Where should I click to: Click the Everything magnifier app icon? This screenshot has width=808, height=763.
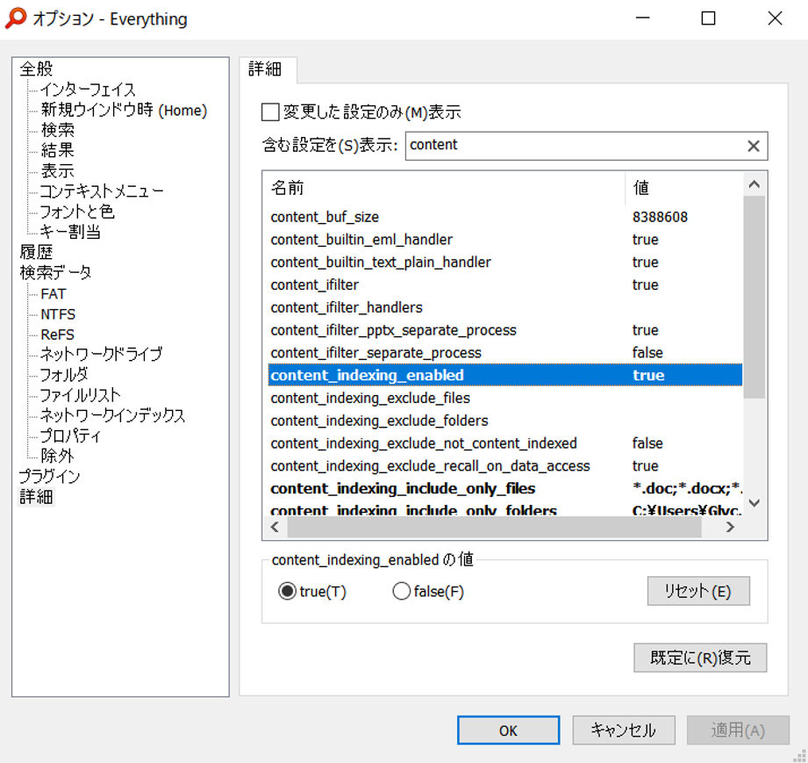[16, 18]
